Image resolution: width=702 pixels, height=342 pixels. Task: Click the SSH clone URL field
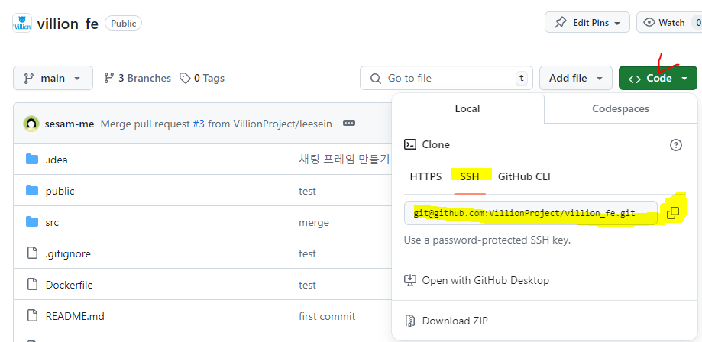tap(531, 213)
